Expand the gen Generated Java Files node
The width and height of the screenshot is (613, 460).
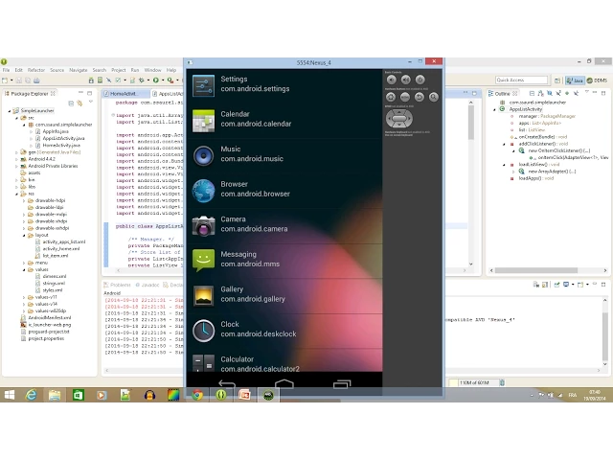16,152
